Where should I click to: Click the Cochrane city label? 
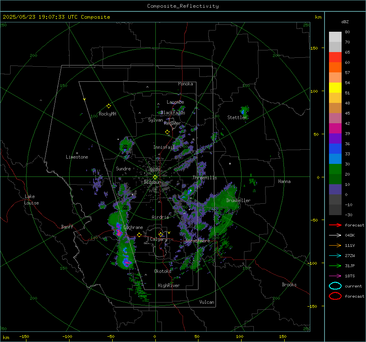133,227
